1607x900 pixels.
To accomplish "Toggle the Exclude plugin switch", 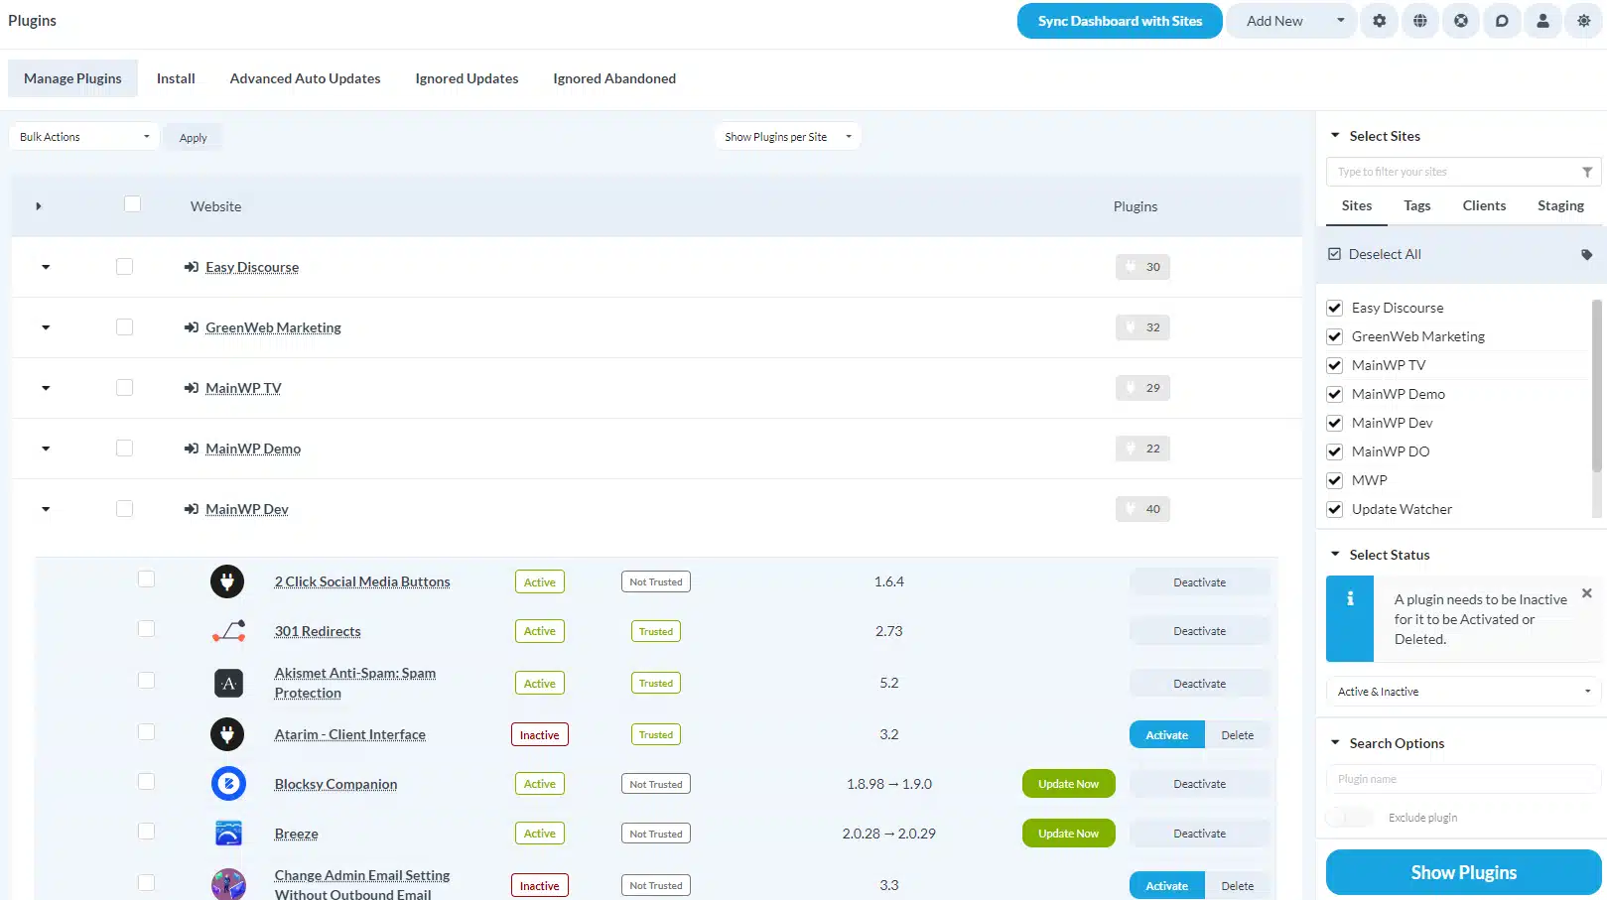I will coord(1349,818).
